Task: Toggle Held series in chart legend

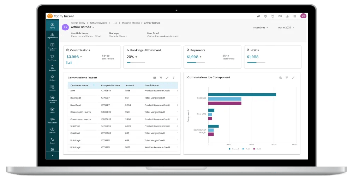Action: 257,149
